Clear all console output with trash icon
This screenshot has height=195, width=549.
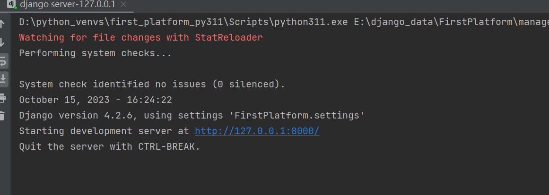point(3,116)
